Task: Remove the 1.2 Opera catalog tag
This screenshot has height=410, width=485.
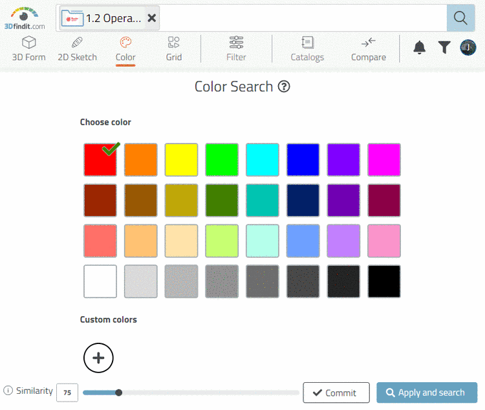Action: coord(152,18)
